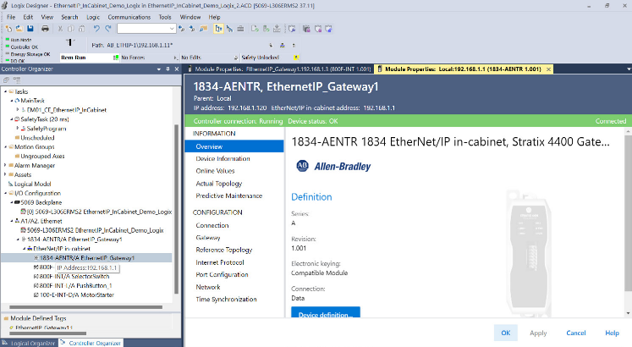This screenshot has width=632, height=347.
Task: Click the Build/download arrow icon
Action: coord(277,29)
